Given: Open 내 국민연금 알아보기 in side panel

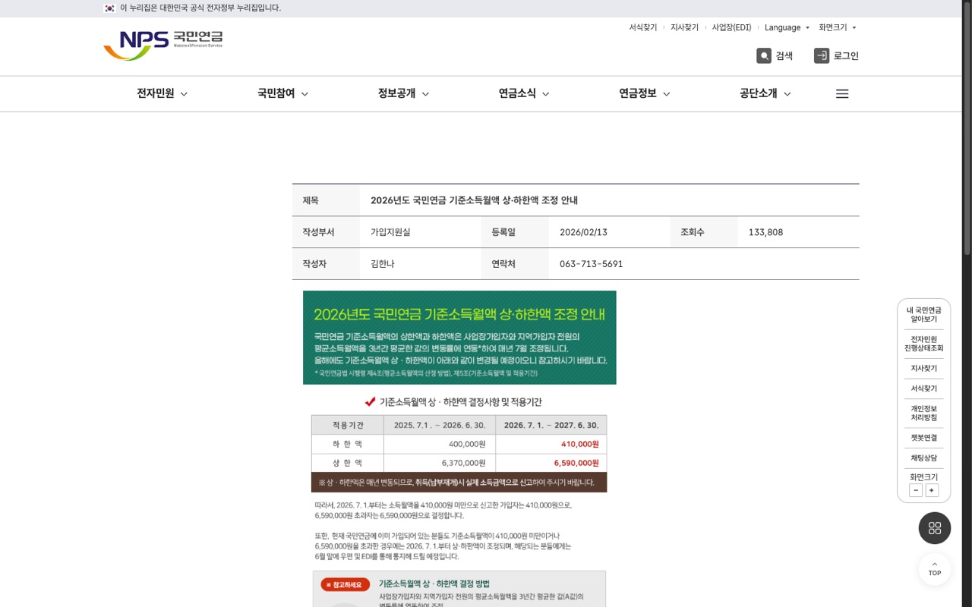Looking at the screenshot, I should click(923, 315).
